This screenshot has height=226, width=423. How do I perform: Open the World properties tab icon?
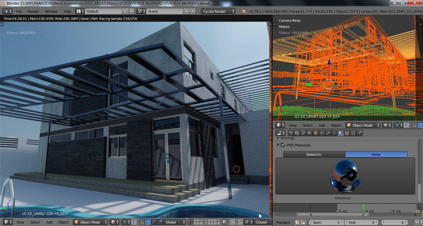click(x=309, y=133)
